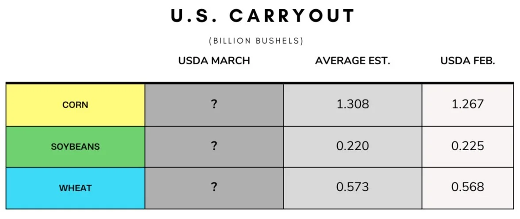This screenshot has width=520, height=219.
Task: Select the wheat average estimate 0.573
Action: pos(353,187)
